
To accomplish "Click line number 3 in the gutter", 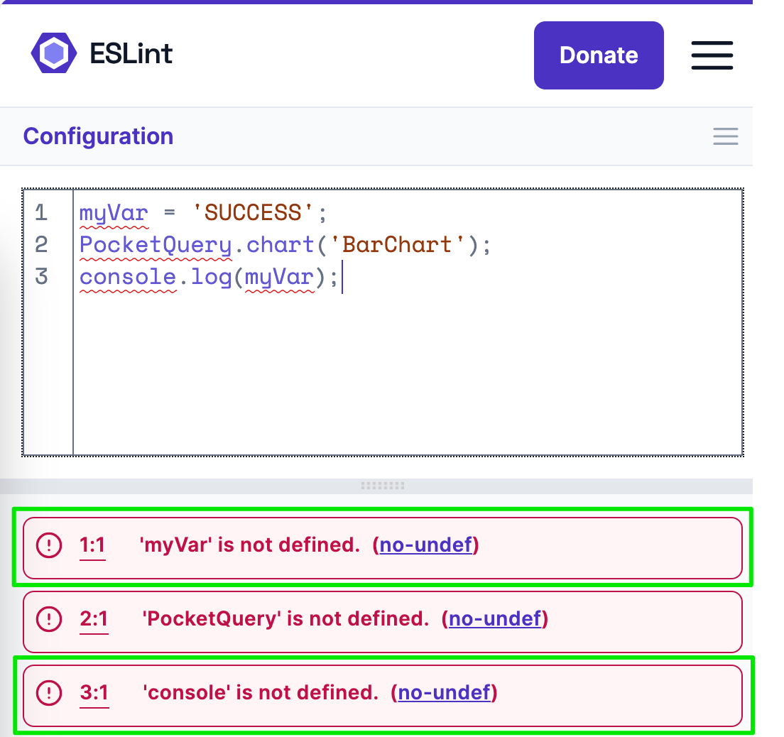I will pyautogui.click(x=41, y=276).
